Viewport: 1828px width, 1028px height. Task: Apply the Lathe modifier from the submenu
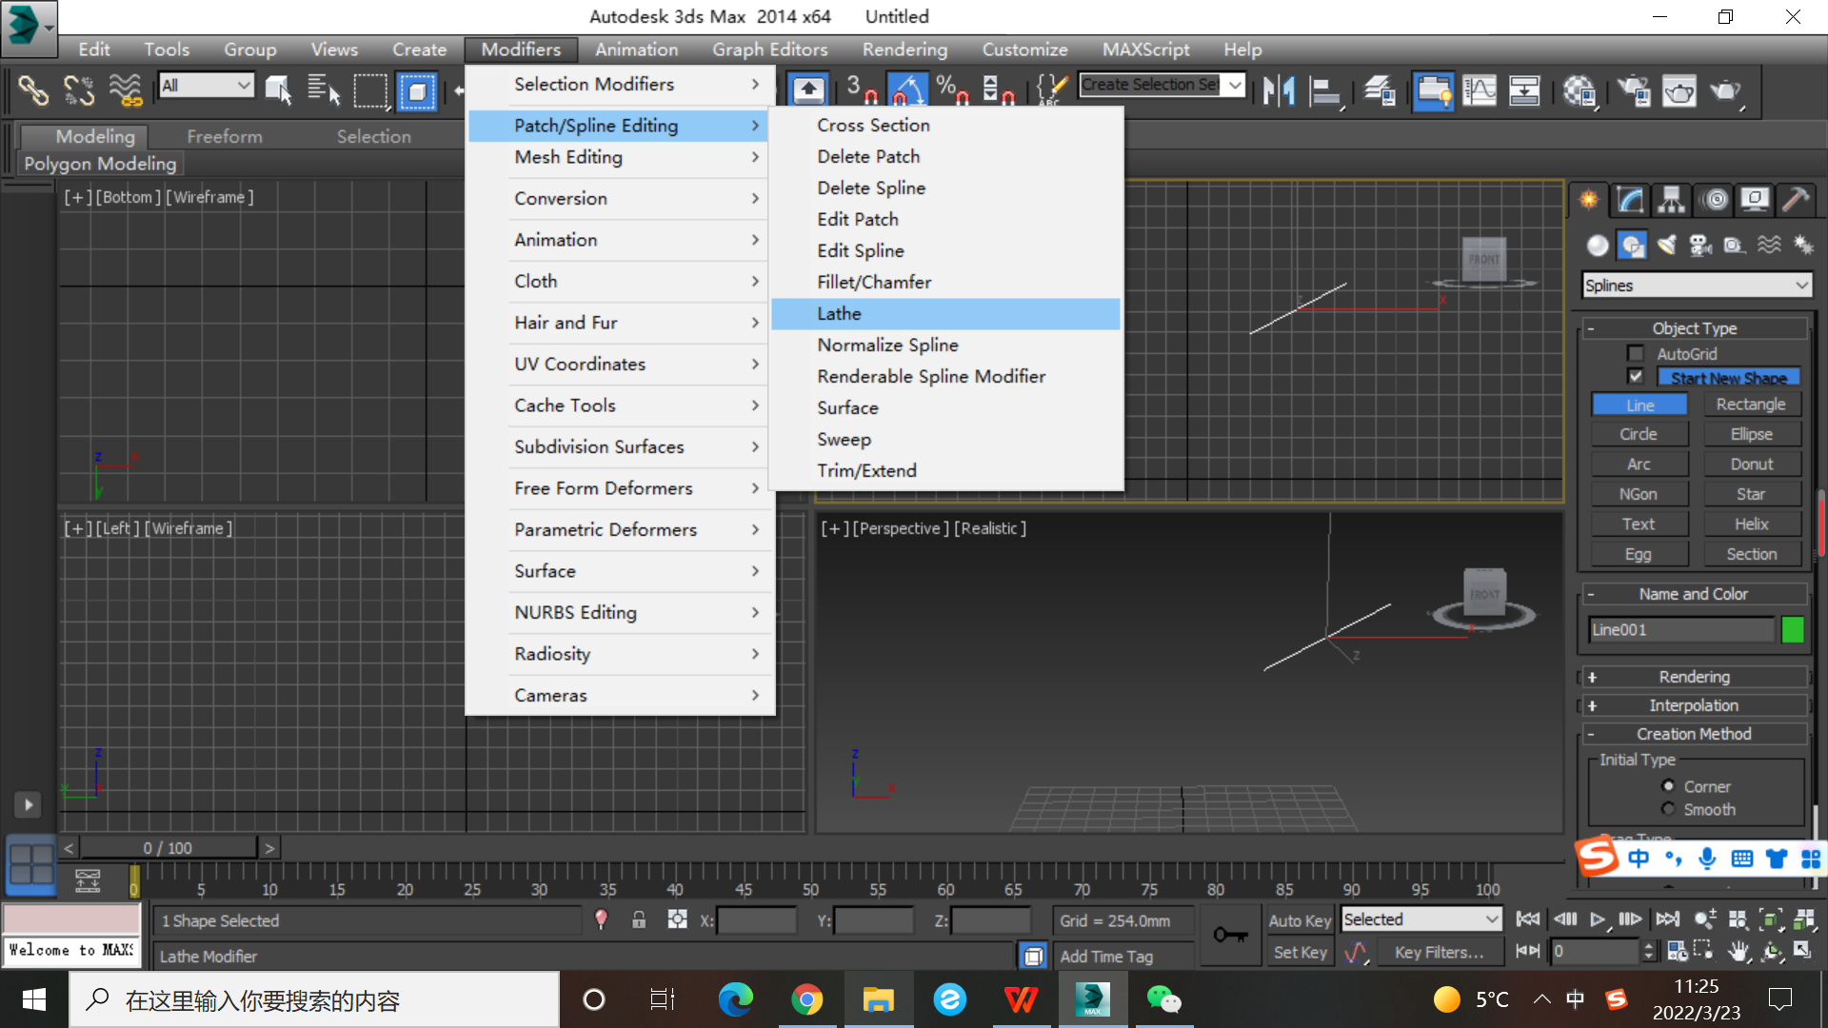[x=944, y=314]
